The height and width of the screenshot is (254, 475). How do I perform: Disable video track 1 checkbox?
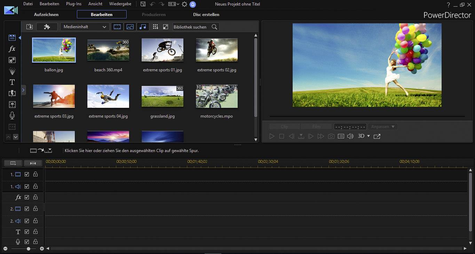(27, 174)
